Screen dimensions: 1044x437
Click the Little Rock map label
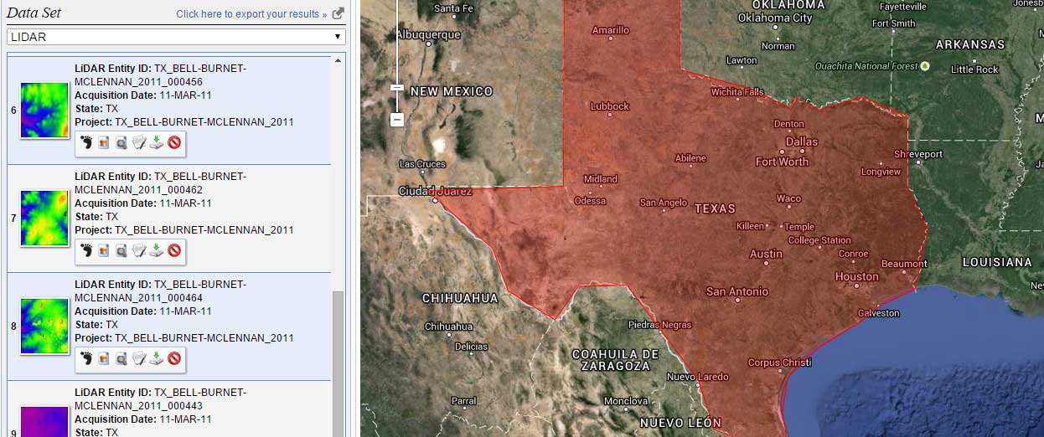coord(974,69)
